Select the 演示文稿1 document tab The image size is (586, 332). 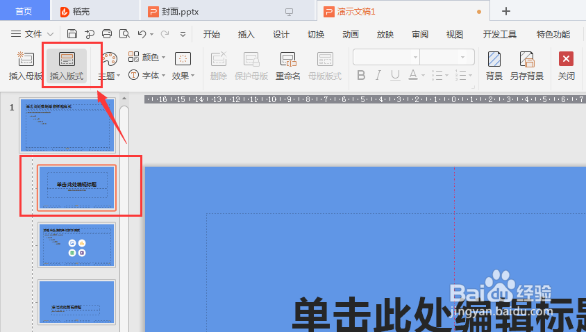point(403,12)
